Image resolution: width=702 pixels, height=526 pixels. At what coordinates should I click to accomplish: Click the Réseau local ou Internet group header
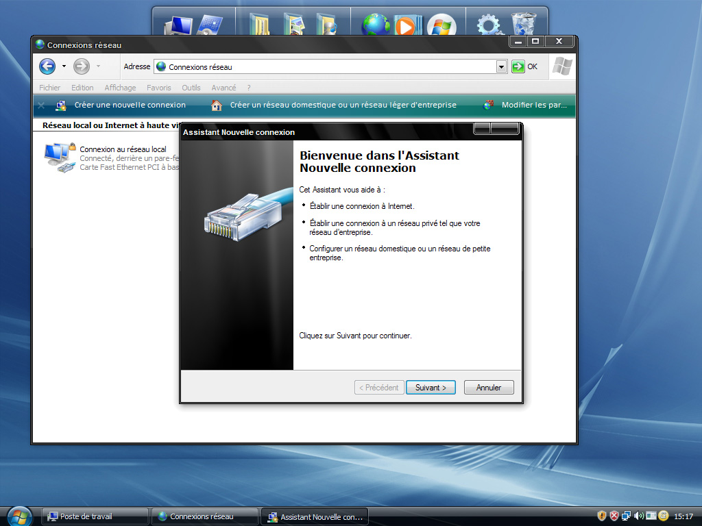(x=110, y=126)
